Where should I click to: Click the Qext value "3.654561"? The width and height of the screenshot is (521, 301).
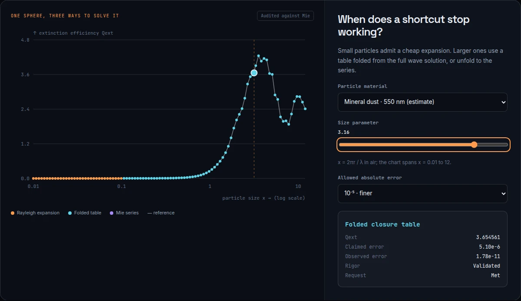(x=488, y=237)
